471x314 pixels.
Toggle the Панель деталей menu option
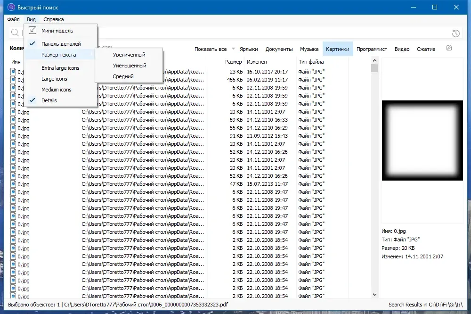(60, 43)
